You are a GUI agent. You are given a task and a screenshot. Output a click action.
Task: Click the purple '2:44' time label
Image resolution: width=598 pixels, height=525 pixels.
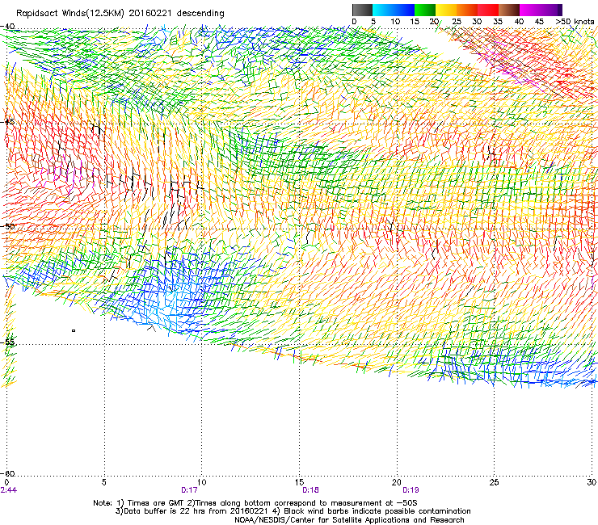(9, 490)
